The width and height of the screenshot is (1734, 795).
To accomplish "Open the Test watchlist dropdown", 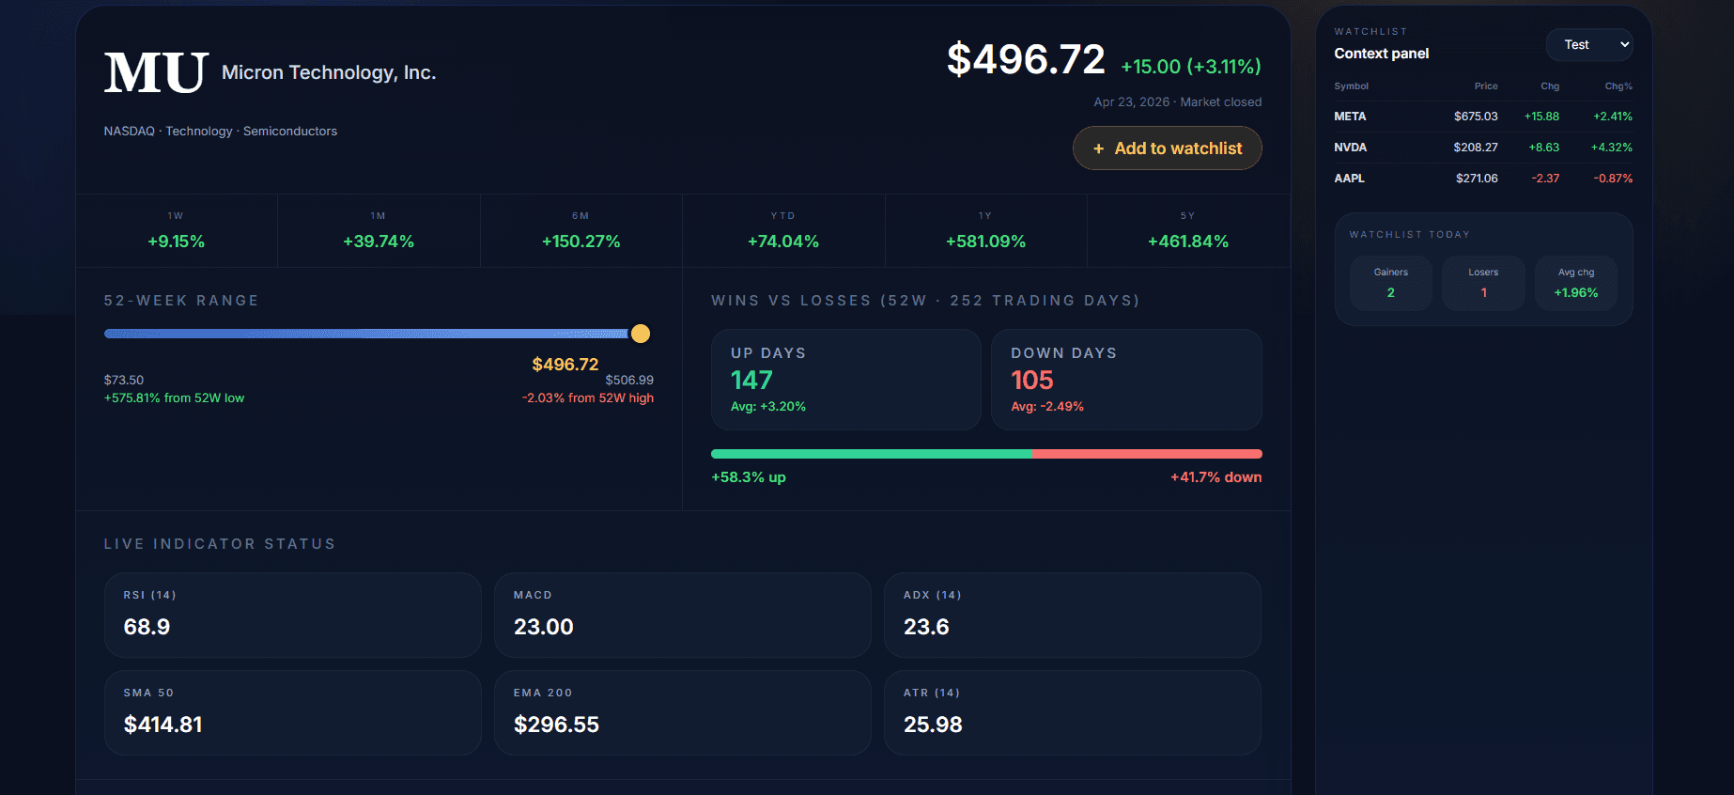I will click(1588, 45).
